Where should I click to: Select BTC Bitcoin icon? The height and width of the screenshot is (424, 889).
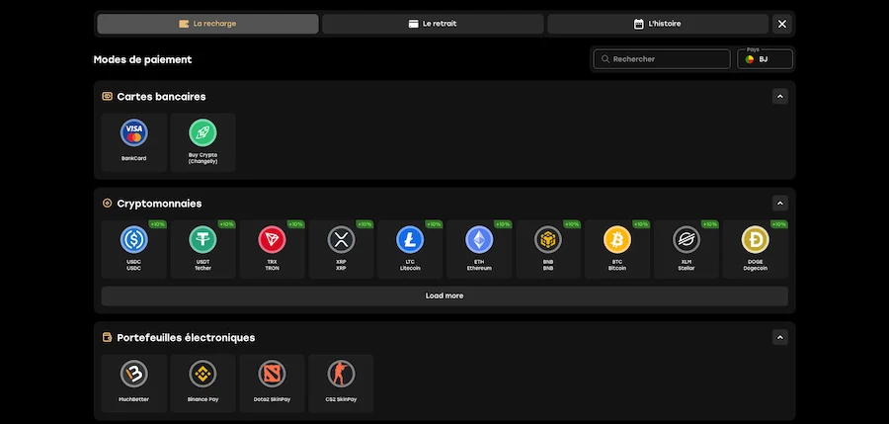click(x=617, y=239)
